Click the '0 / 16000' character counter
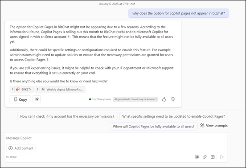Viewport: 246px width, 168px height. click(x=11, y=157)
